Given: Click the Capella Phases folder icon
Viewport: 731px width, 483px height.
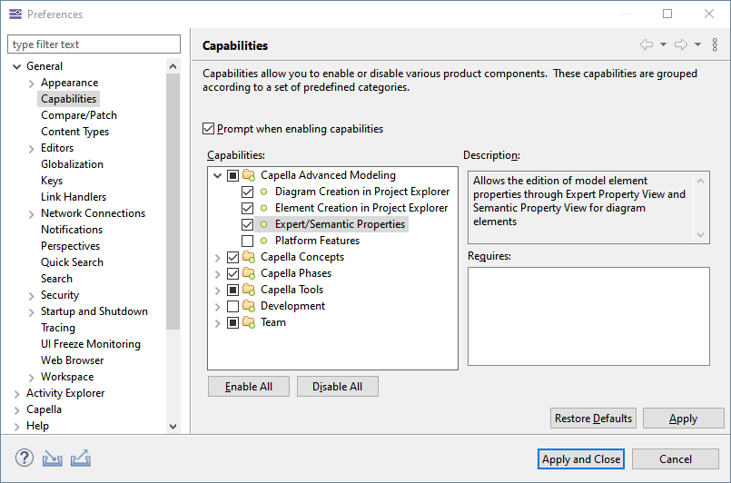Looking at the screenshot, I should pyautogui.click(x=249, y=273).
